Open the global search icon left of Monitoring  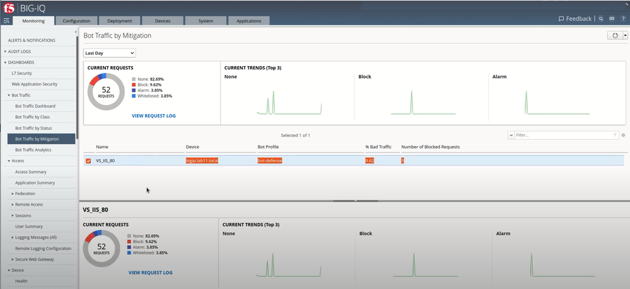pyautogui.click(x=6, y=21)
